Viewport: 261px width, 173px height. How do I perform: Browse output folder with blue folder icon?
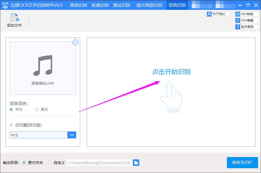pos(136,163)
